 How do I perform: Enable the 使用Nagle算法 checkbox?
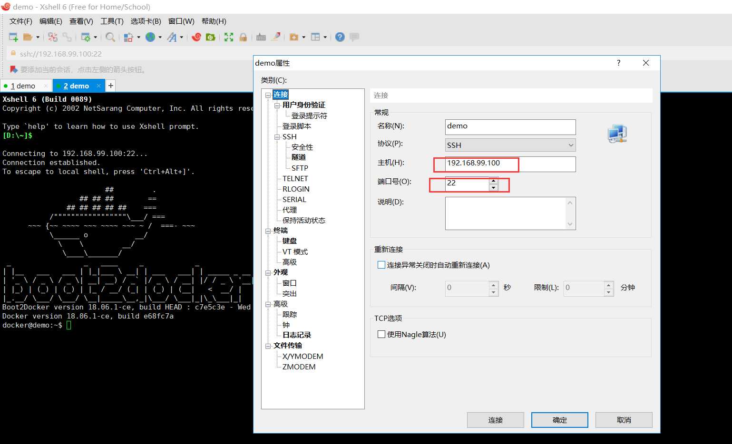[x=381, y=334]
